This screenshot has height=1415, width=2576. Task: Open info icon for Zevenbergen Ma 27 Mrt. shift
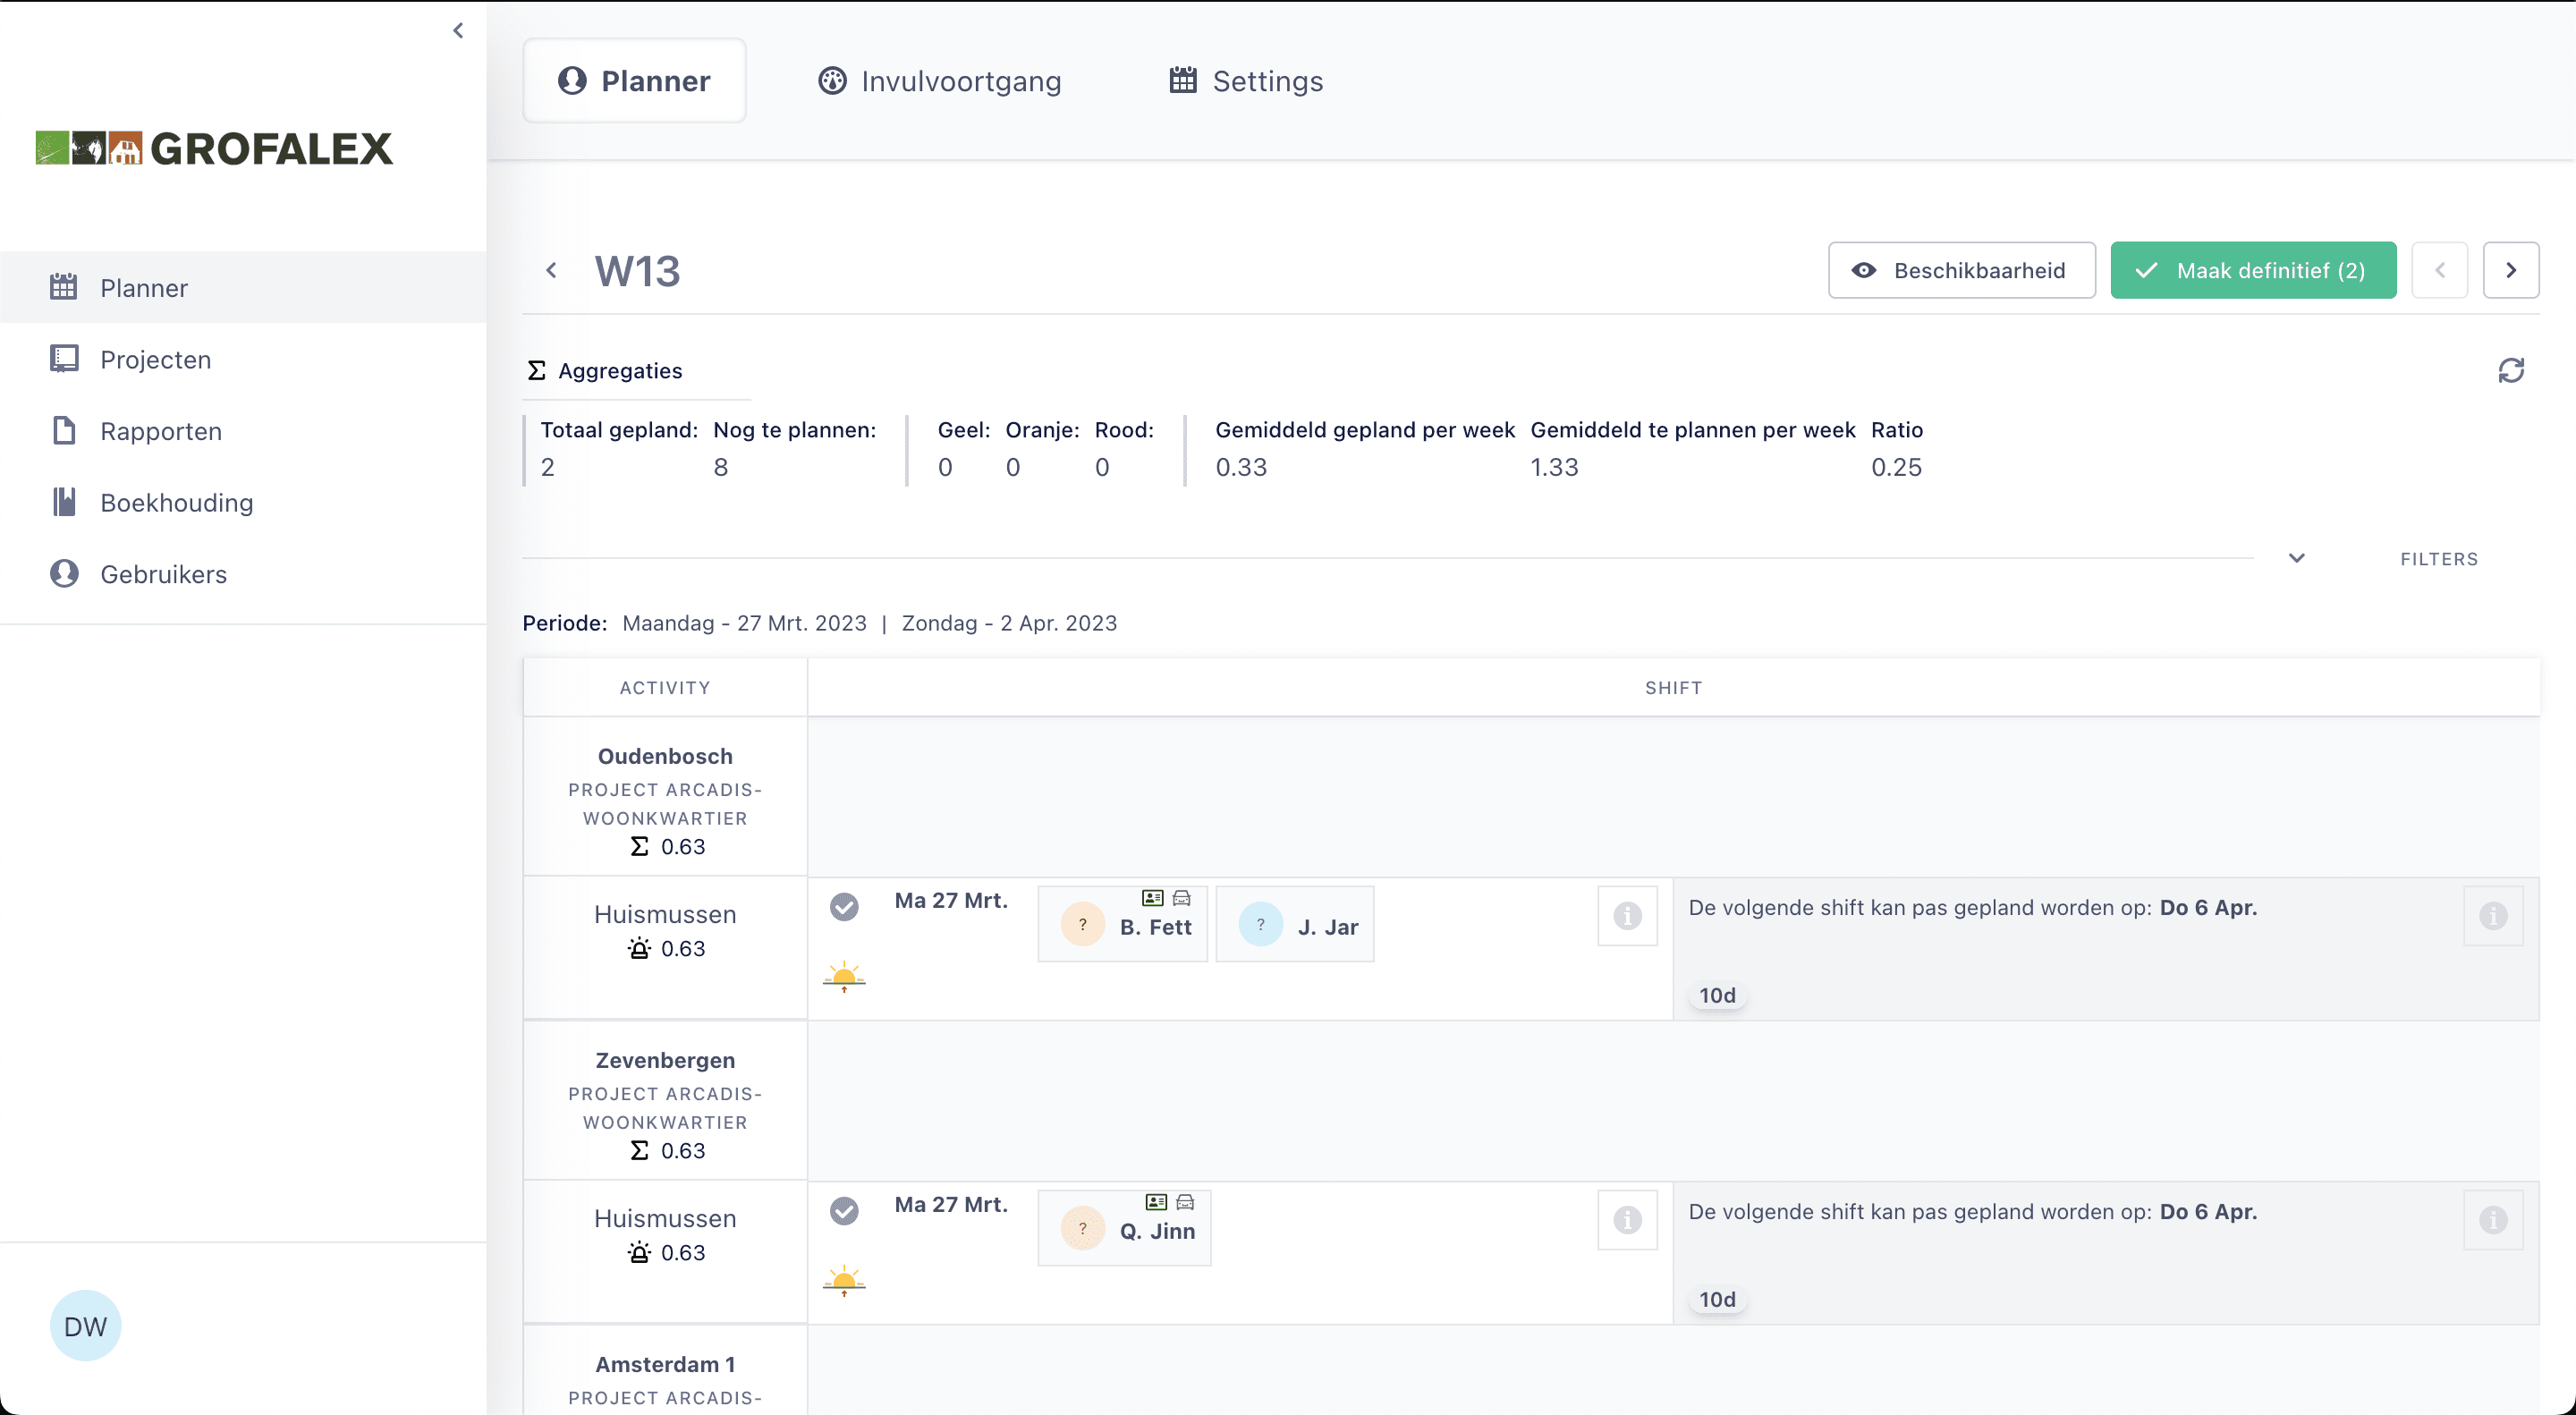tap(1627, 1219)
